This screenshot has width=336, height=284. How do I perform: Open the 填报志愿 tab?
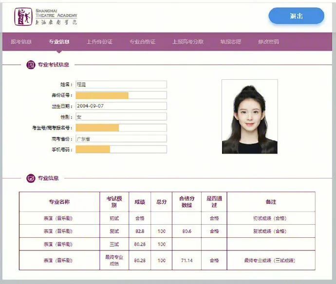[x=230, y=42]
